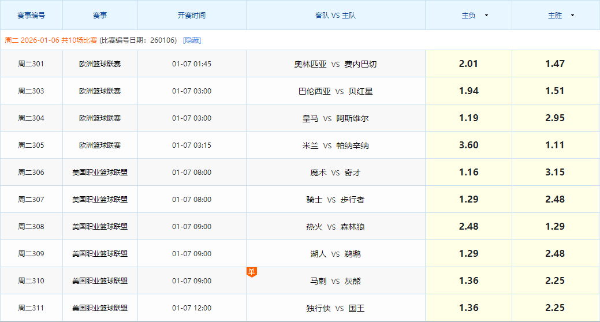Choose the 主胜 odds 2.25 for 周二310

[x=555, y=280]
